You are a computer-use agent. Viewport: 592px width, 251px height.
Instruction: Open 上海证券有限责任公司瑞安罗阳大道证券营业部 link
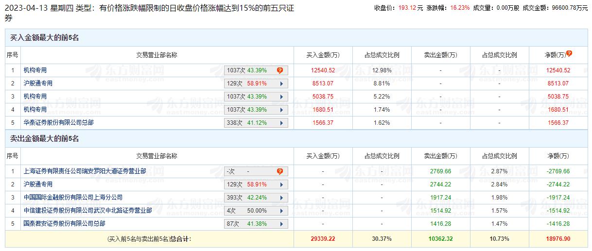pos(85,171)
